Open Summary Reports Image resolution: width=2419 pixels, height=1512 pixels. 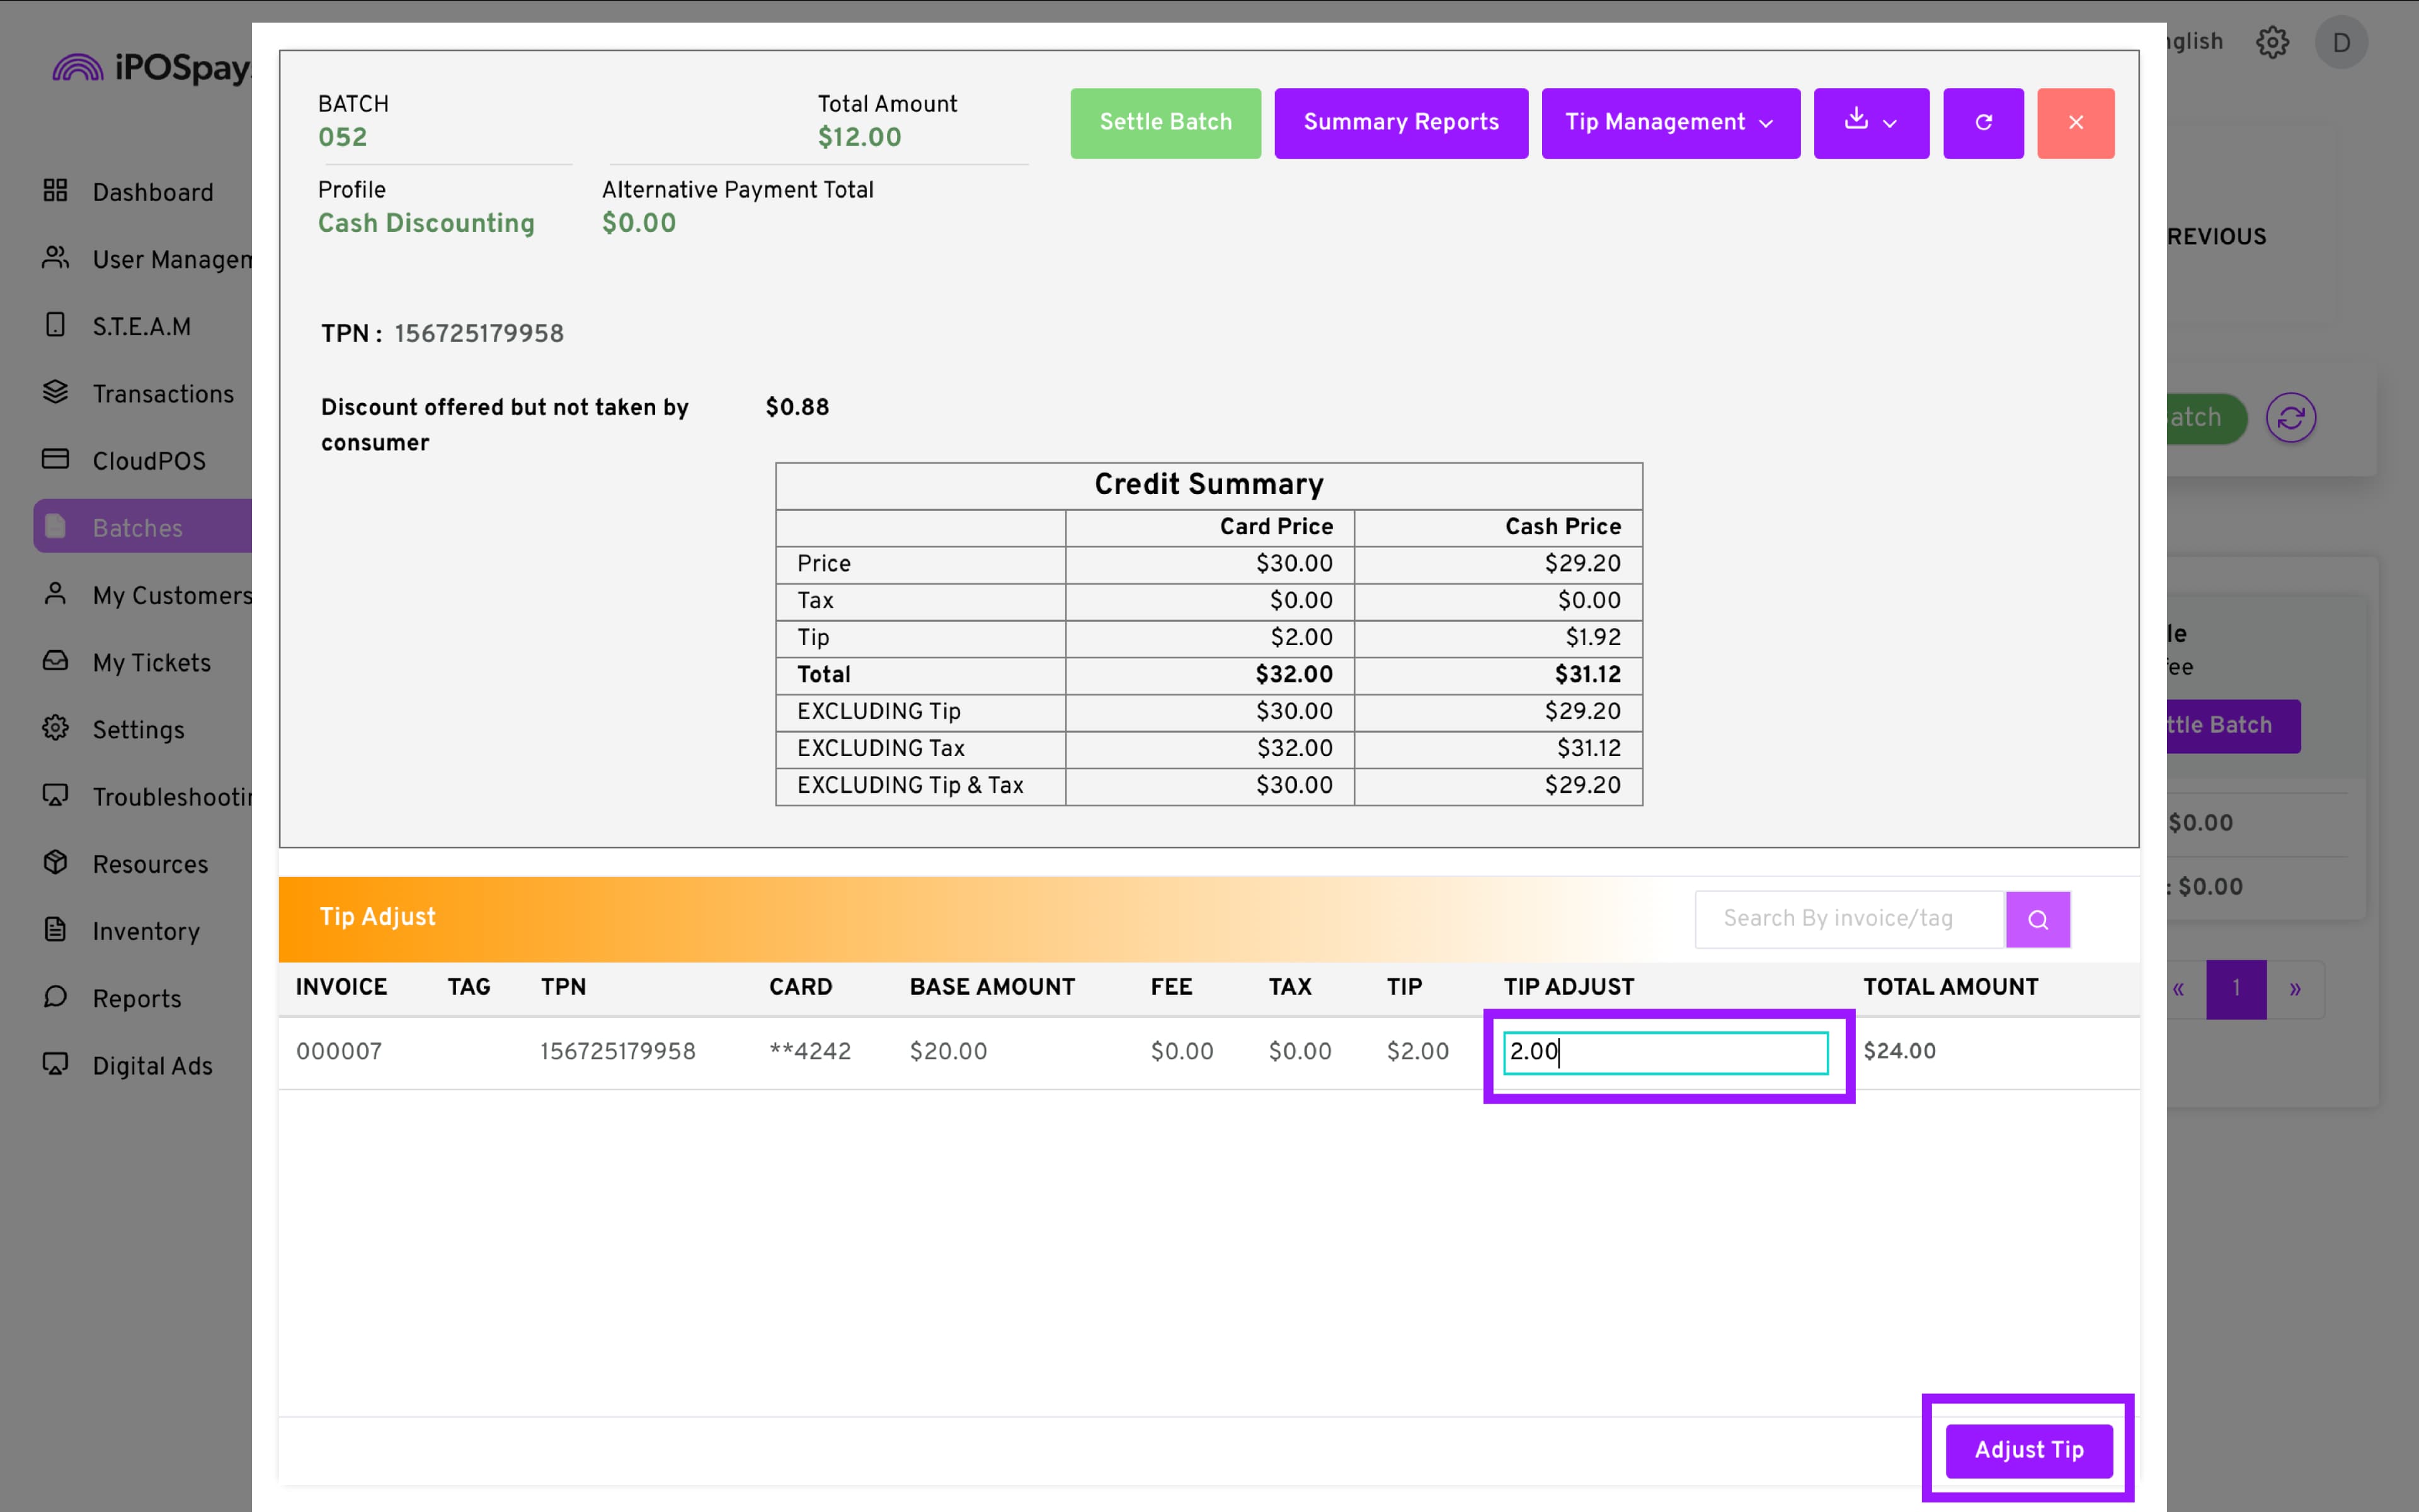[x=1400, y=123]
